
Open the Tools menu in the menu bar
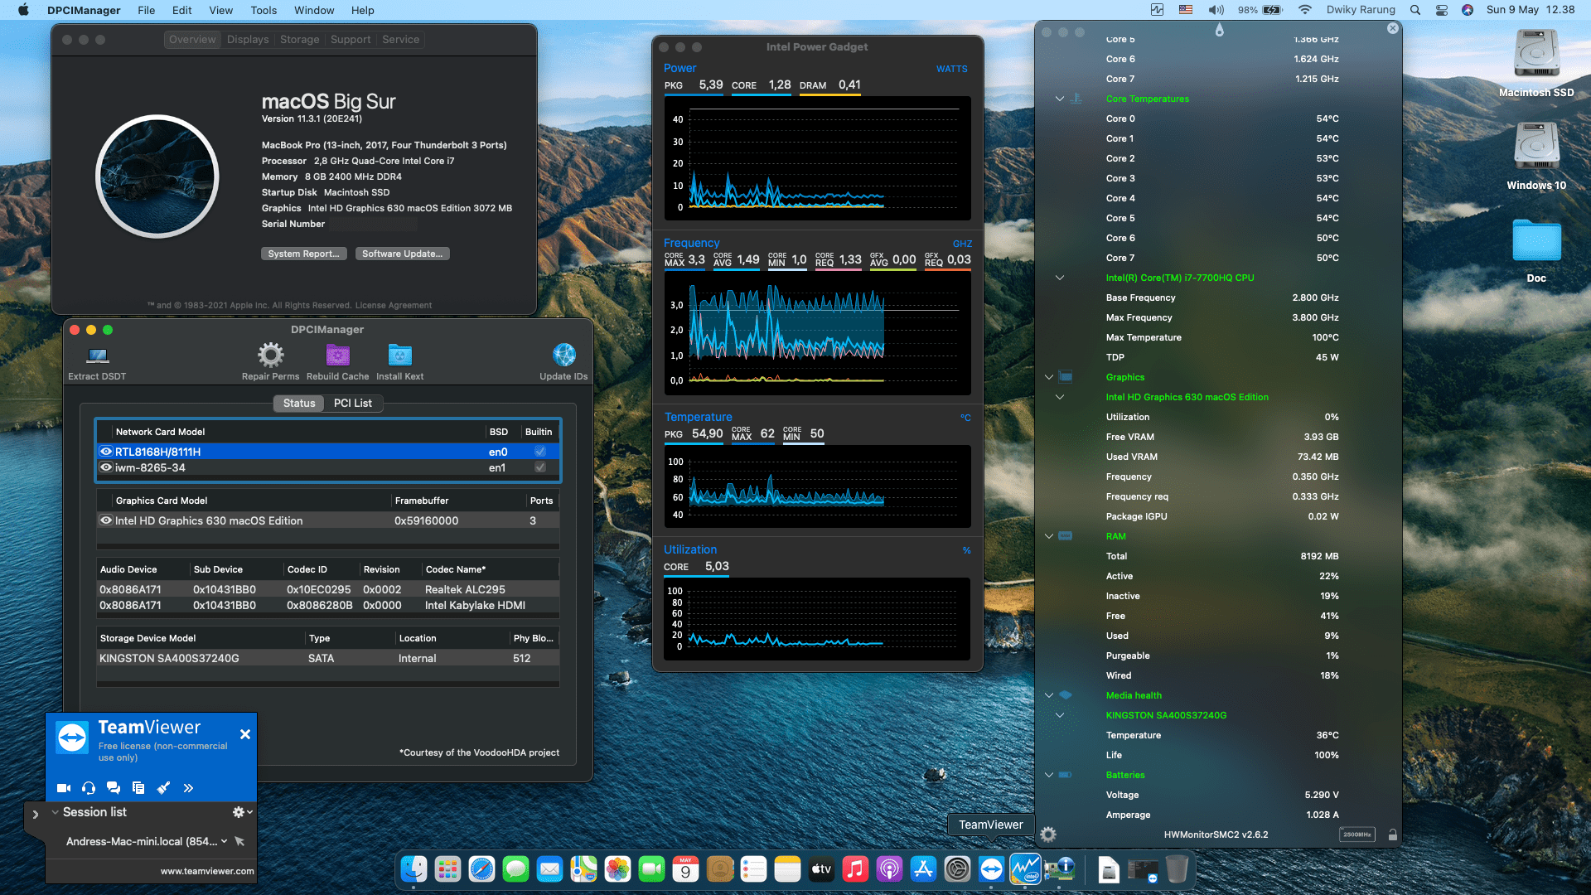tap(264, 10)
